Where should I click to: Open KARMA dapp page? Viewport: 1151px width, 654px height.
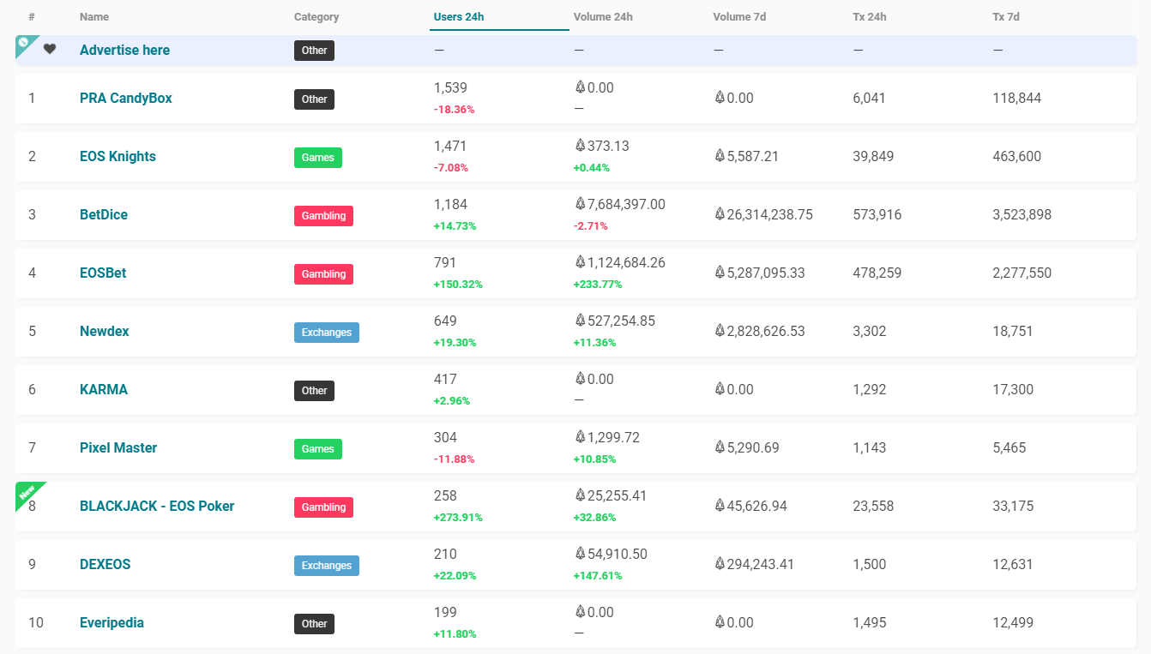coord(104,389)
